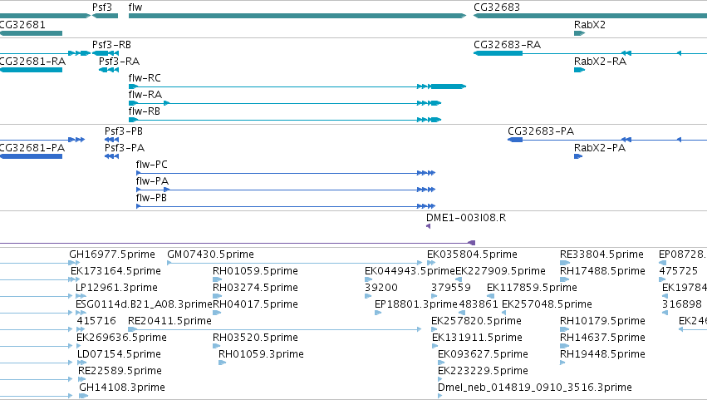Select RE22589.5prime EST label
This screenshot has height=400, width=707.
tap(120, 372)
